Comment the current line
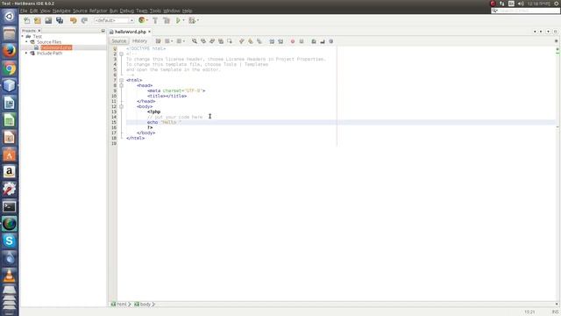561x316 pixels. point(314,41)
